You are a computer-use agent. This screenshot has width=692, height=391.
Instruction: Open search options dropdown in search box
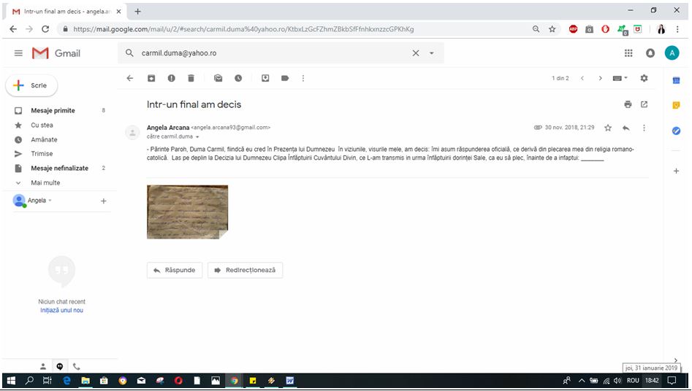click(x=432, y=53)
